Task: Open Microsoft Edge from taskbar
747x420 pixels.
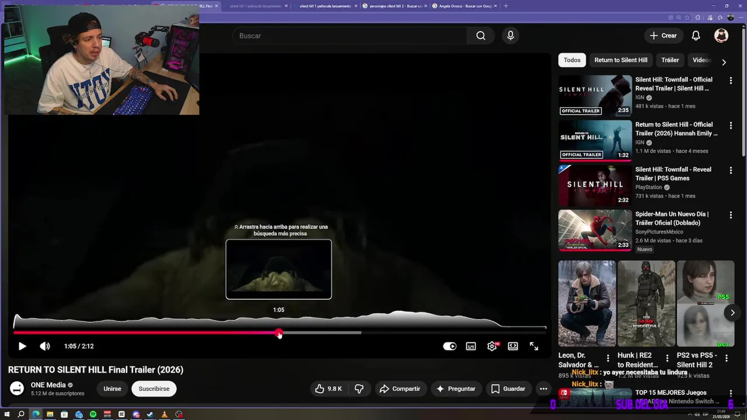Action: coord(36,414)
